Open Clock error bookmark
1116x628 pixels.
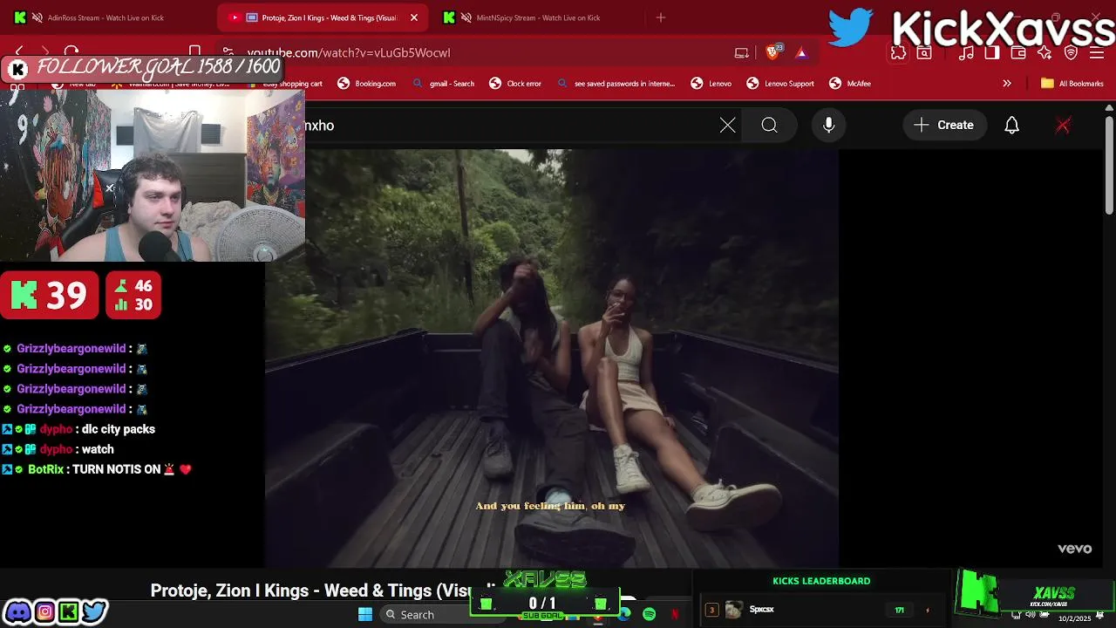tap(515, 84)
